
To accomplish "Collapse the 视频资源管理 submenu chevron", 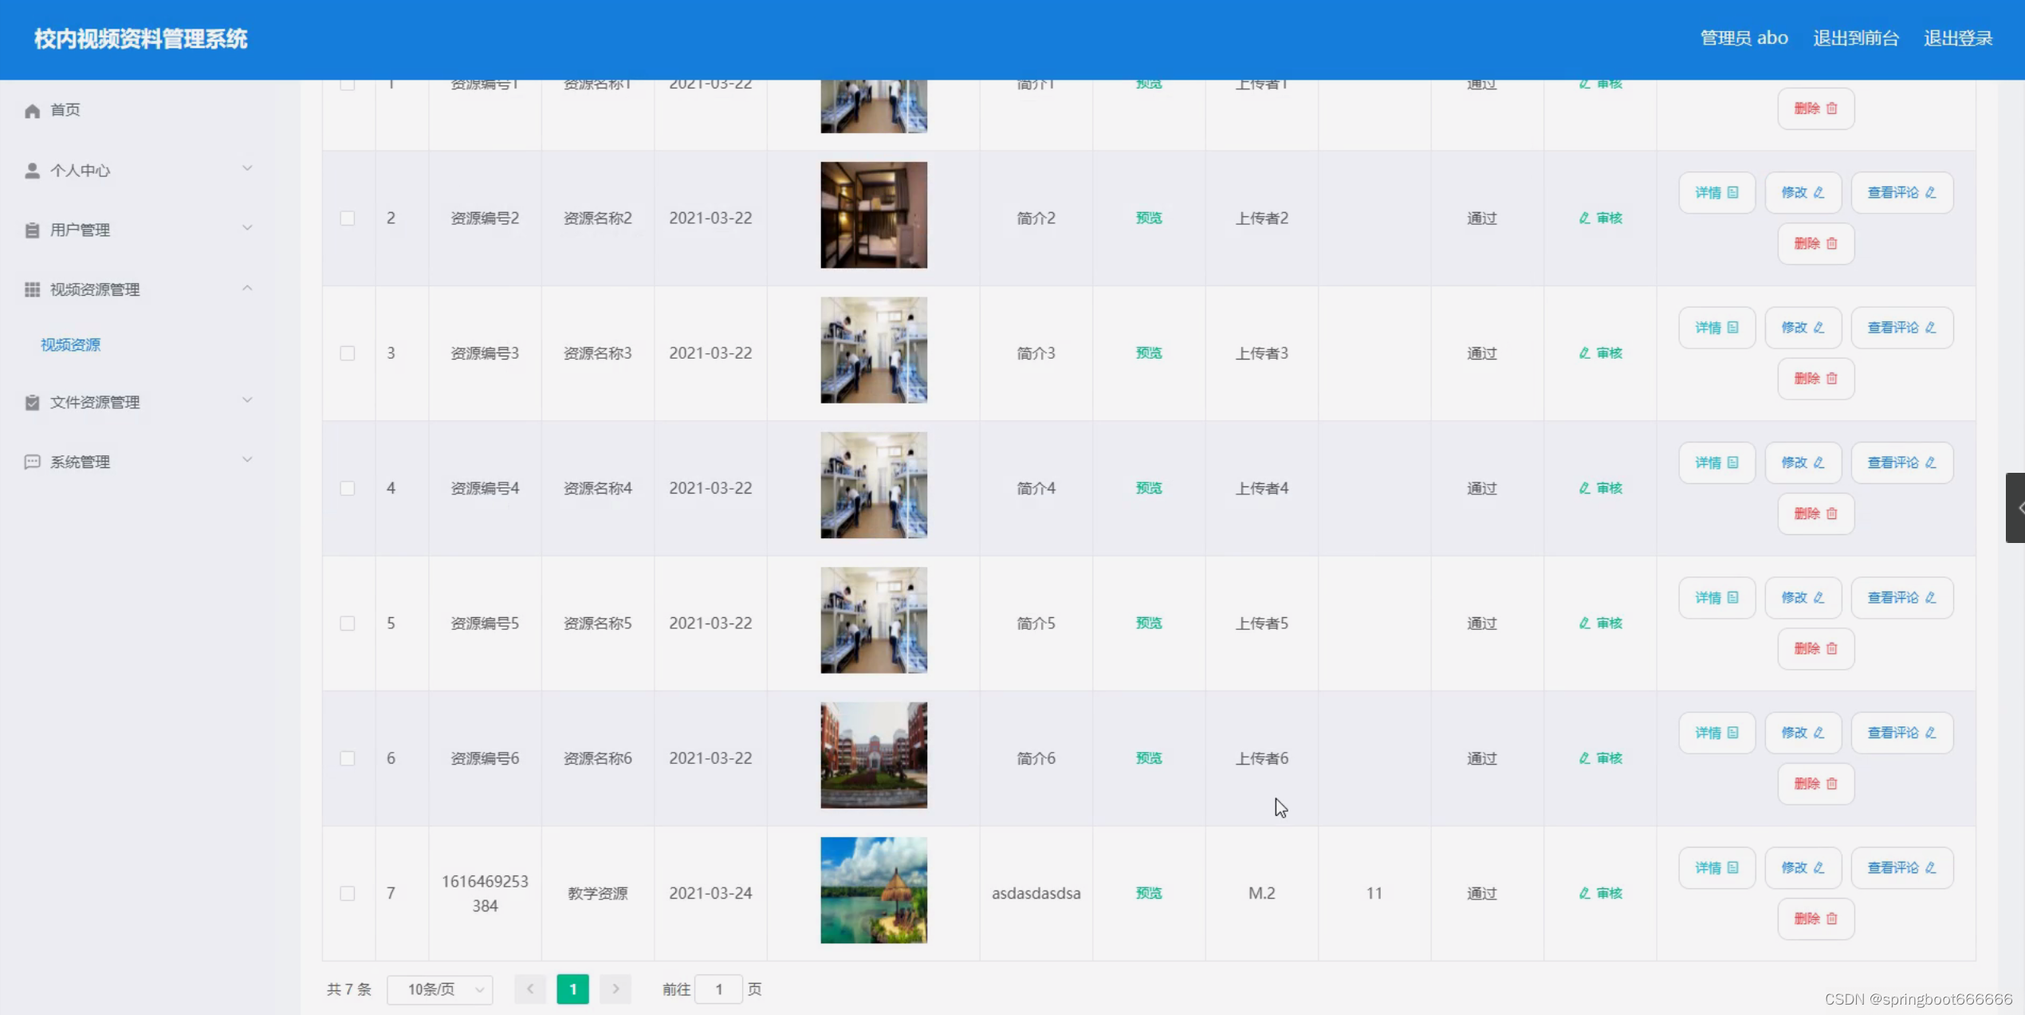I will [x=247, y=289].
